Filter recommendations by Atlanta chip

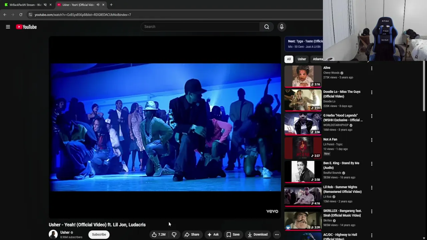(317, 59)
